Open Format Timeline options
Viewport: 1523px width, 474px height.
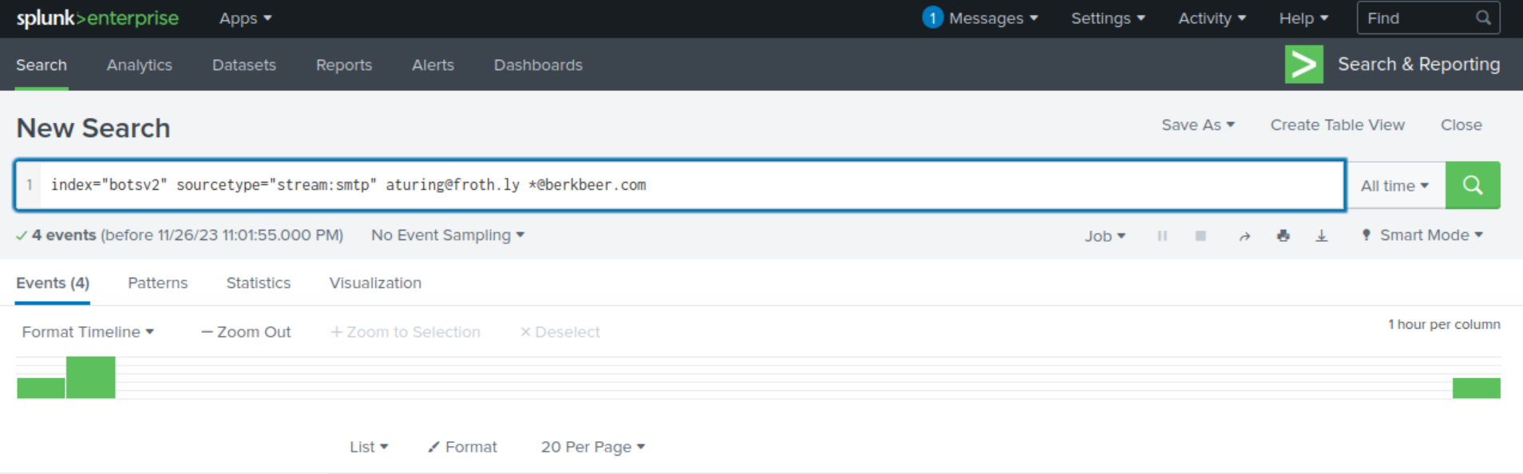[88, 332]
